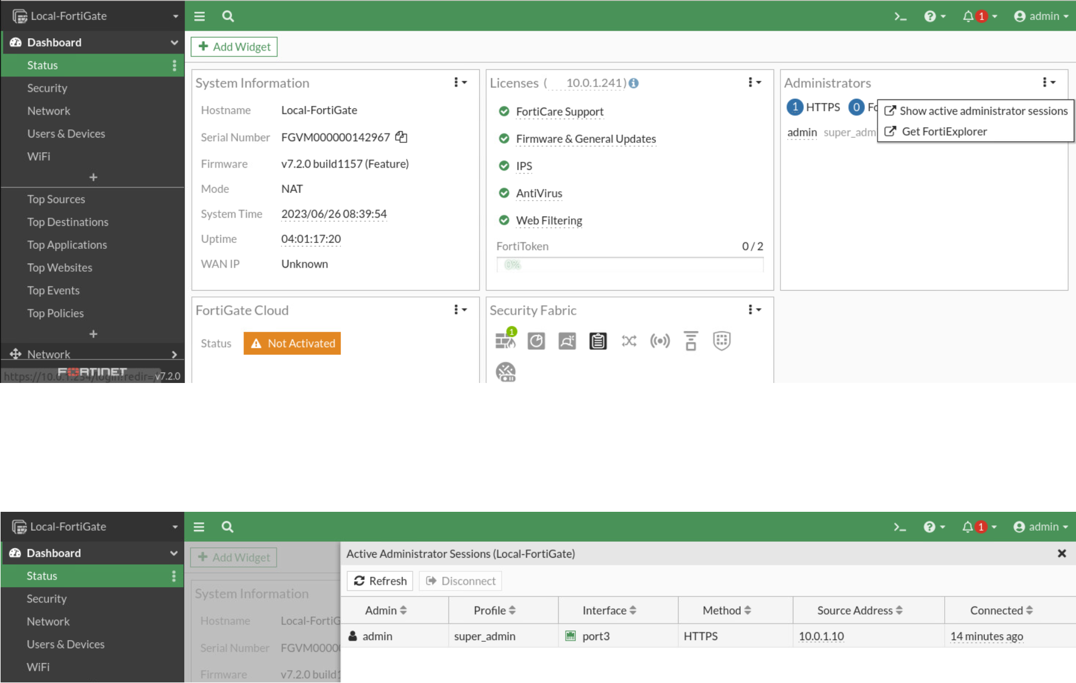Image resolution: width=1076 pixels, height=683 pixels.
Task: Toggle navigation menu in the upper dashboard view
Action: [200, 16]
